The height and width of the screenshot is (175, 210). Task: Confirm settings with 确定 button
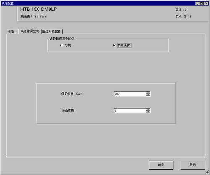tap(161, 165)
